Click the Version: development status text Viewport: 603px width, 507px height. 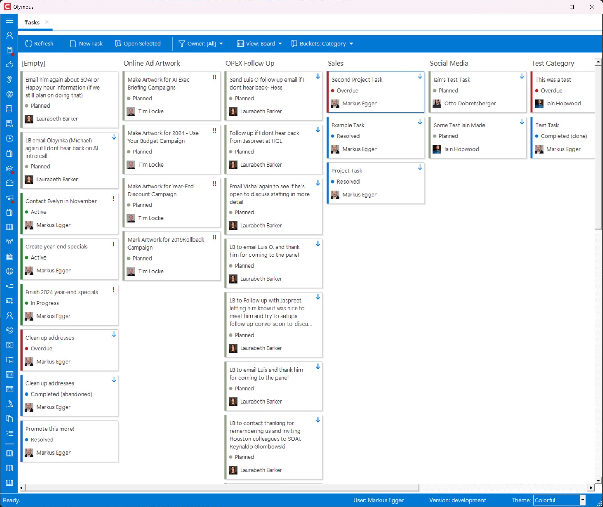(x=457, y=500)
